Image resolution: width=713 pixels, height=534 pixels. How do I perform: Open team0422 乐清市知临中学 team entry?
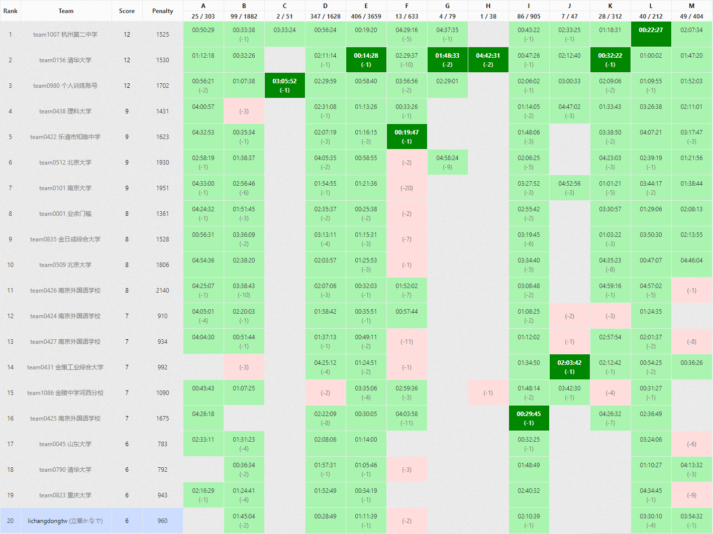point(65,137)
